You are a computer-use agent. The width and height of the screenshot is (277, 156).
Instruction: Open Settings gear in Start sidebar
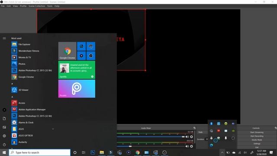tap(4, 136)
